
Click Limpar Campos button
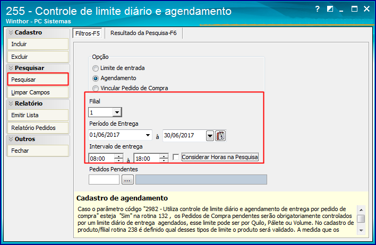coord(38,92)
